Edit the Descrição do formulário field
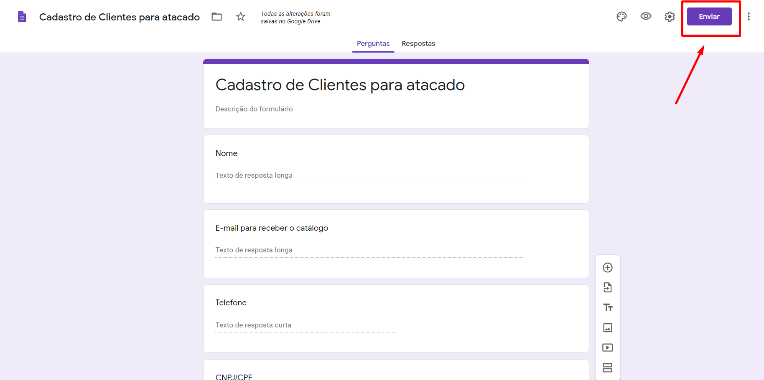Image resolution: width=764 pixels, height=380 pixels. pyautogui.click(x=254, y=109)
